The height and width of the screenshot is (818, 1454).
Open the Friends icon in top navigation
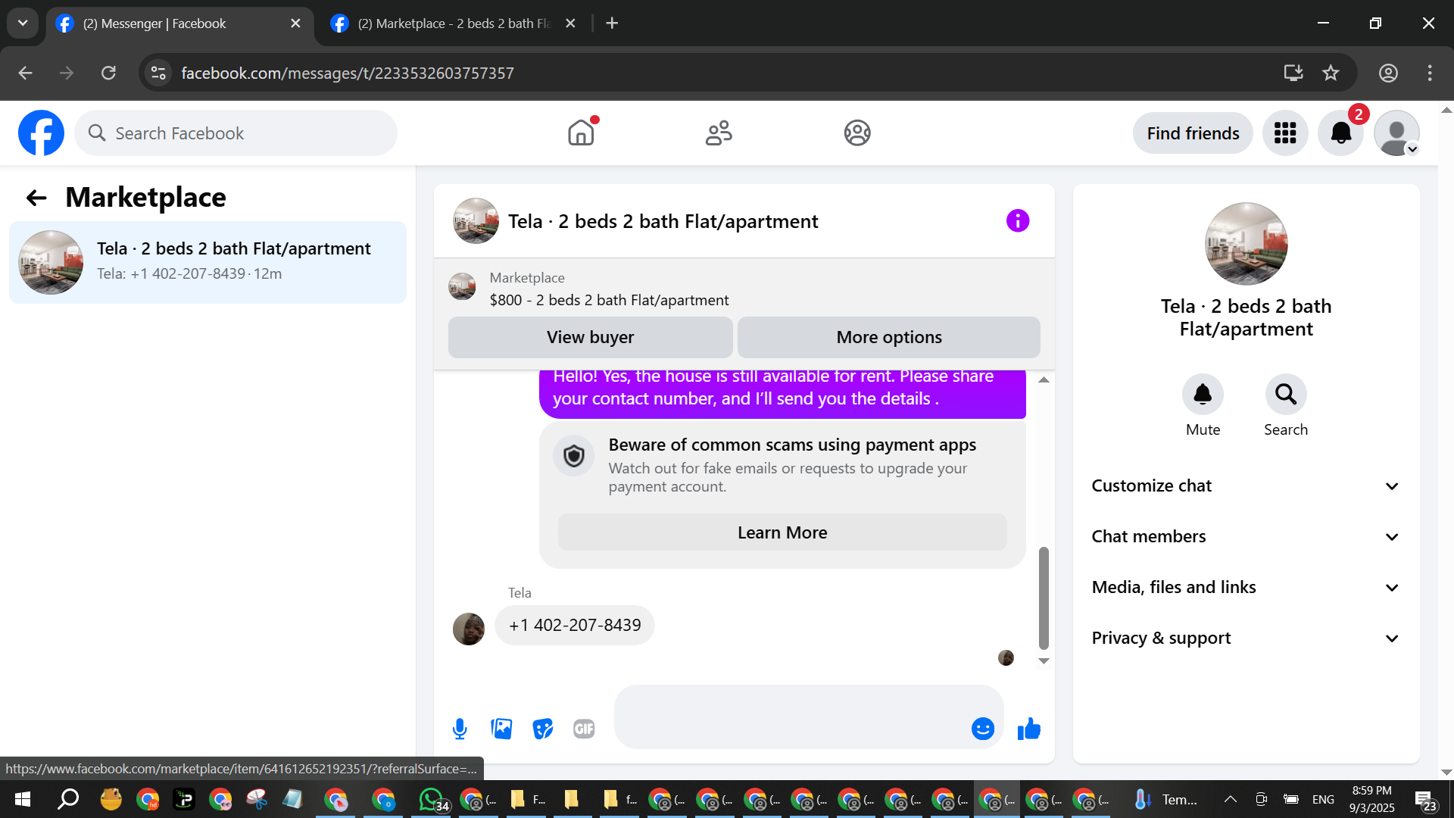(719, 133)
